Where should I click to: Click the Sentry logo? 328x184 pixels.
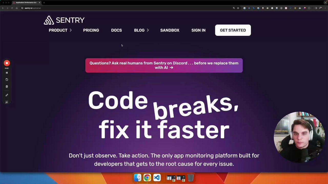click(64, 20)
